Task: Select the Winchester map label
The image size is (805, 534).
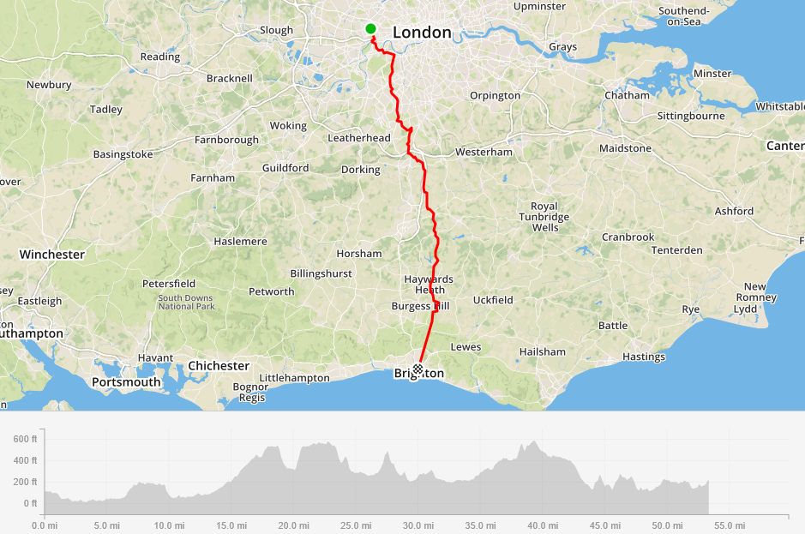Action: click(51, 255)
